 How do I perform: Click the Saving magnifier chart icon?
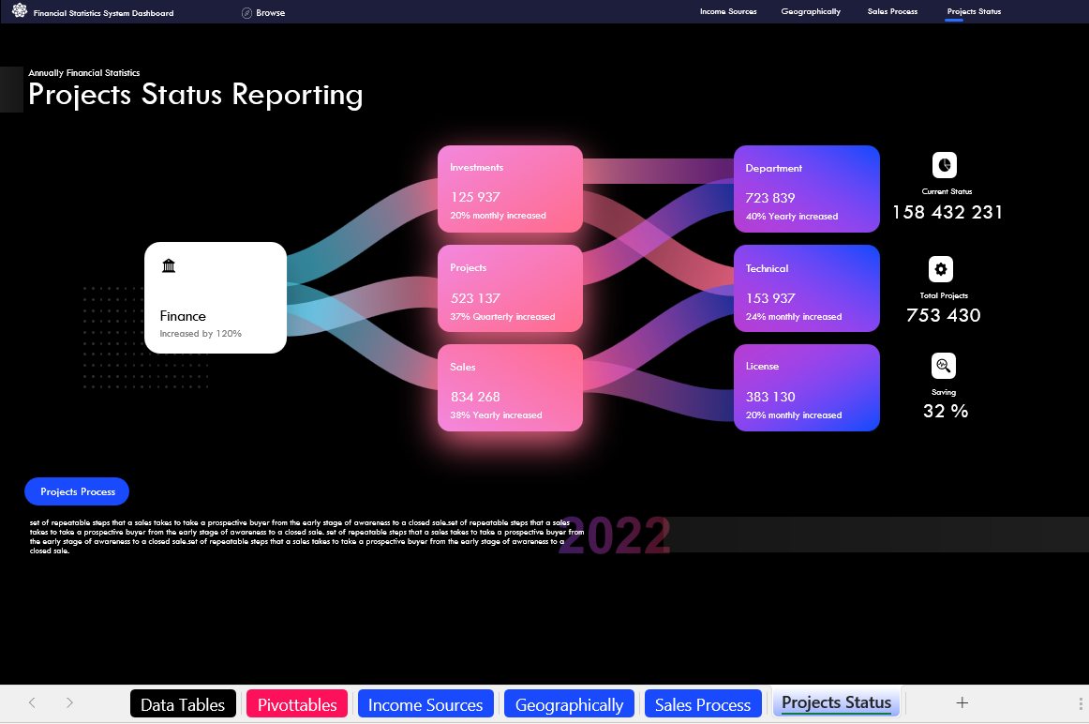943,366
